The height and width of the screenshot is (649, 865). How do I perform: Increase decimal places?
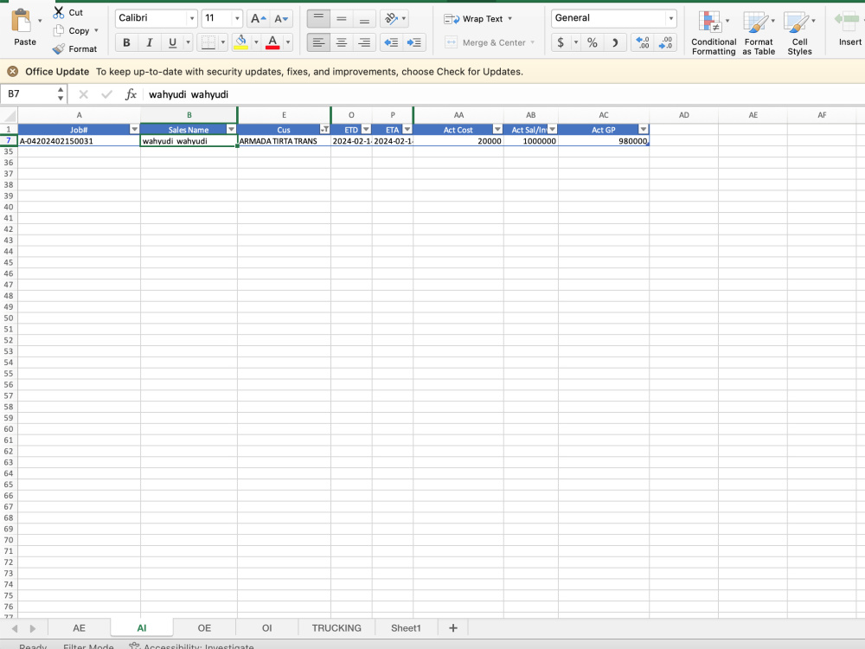pyautogui.click(x=643, y=42)
